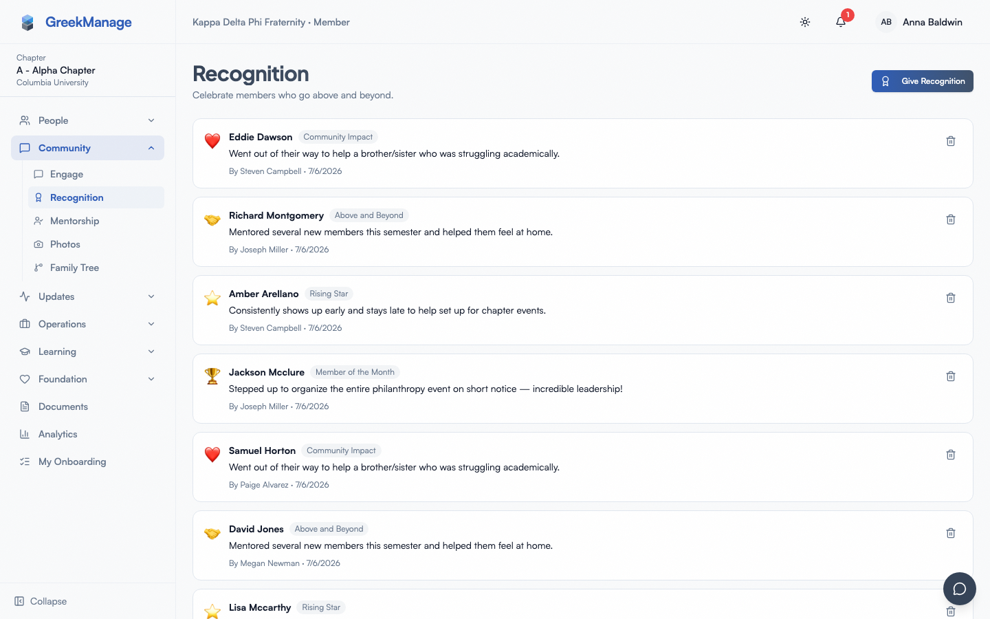Open the notifications bell
Screen dimensions: 990x619
pyautogui.click(x=841, y=22)
